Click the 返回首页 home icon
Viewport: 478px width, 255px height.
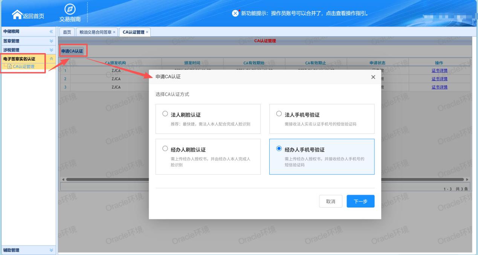pyautogui.click(x=17, y=14)
